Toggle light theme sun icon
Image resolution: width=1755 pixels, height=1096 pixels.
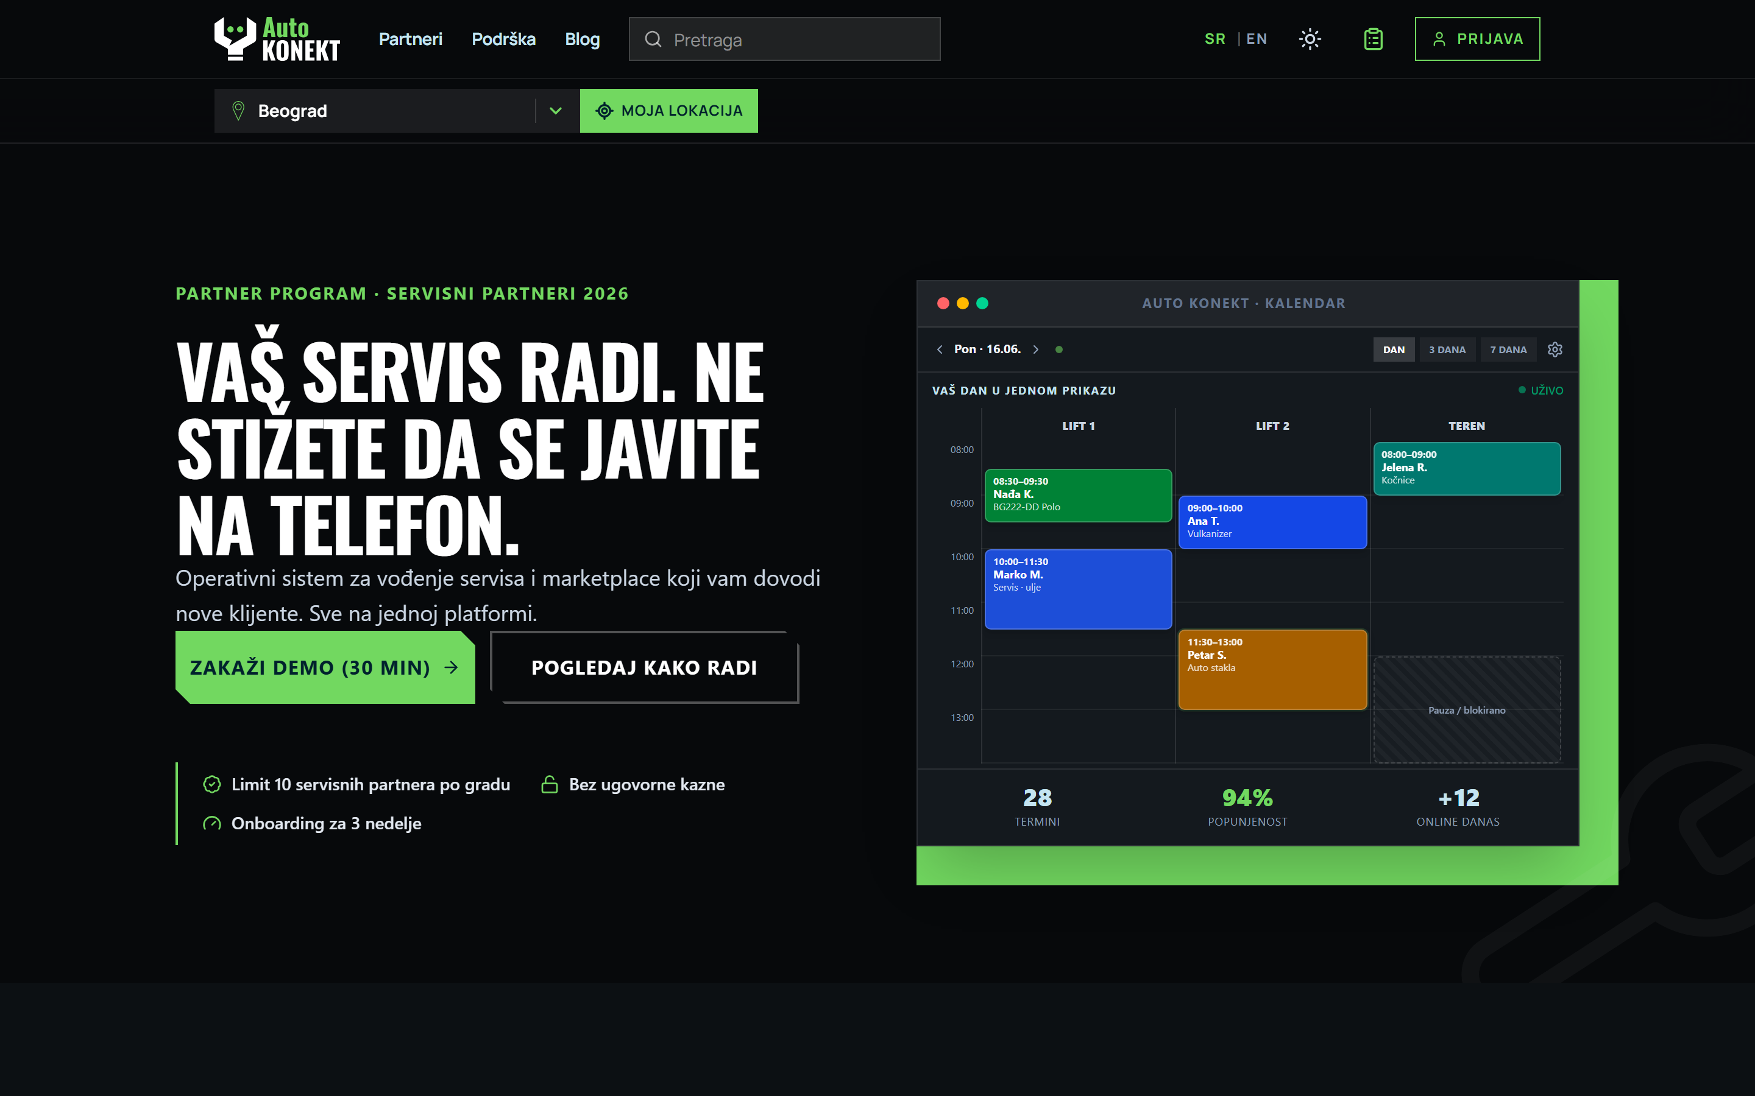coord(1310,39)
